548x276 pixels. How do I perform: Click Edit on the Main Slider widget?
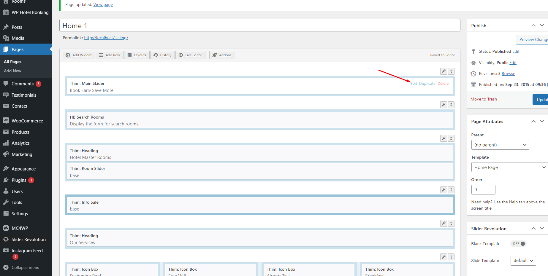(413, 83)
